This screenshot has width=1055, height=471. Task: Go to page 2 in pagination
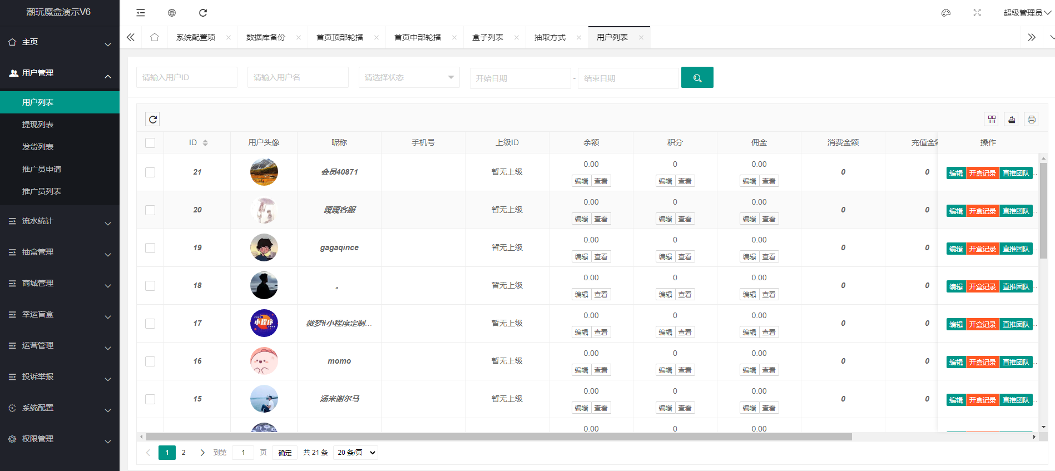click(x=184, y=453)
